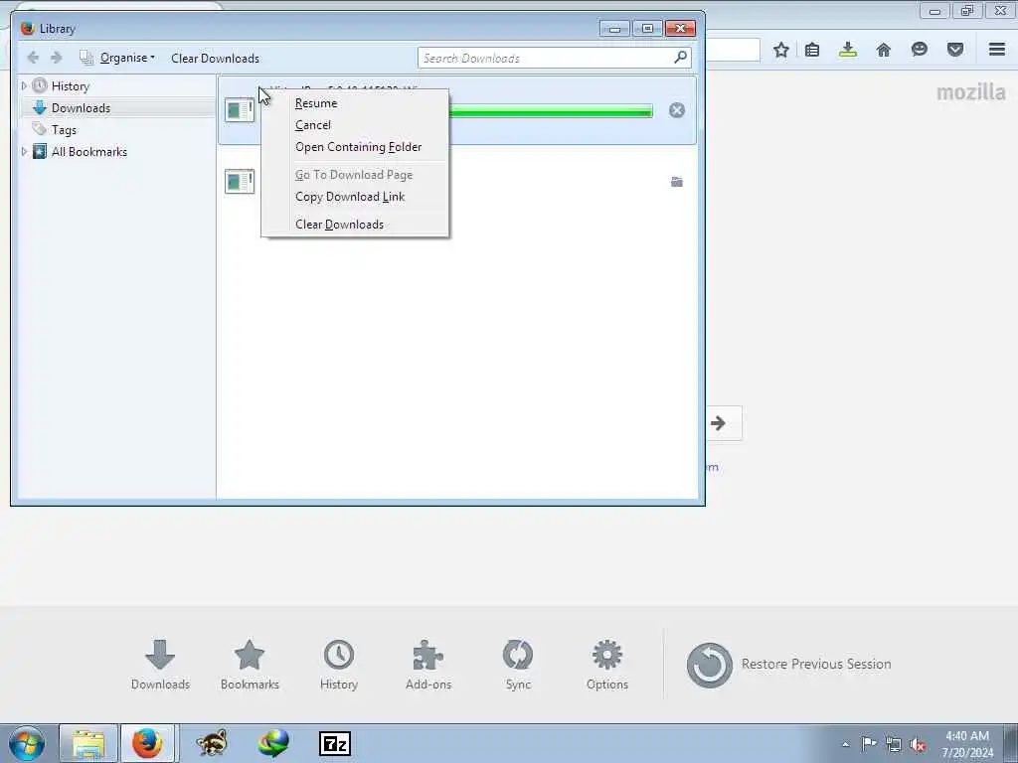This screenshot has height=763, width=1018.
Task: Click the first download file icon
Action: pos(240,109)
